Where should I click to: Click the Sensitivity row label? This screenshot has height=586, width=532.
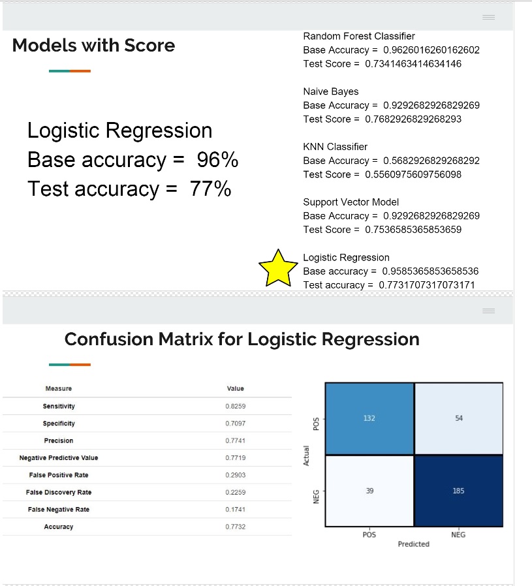[x=59, y=407]
